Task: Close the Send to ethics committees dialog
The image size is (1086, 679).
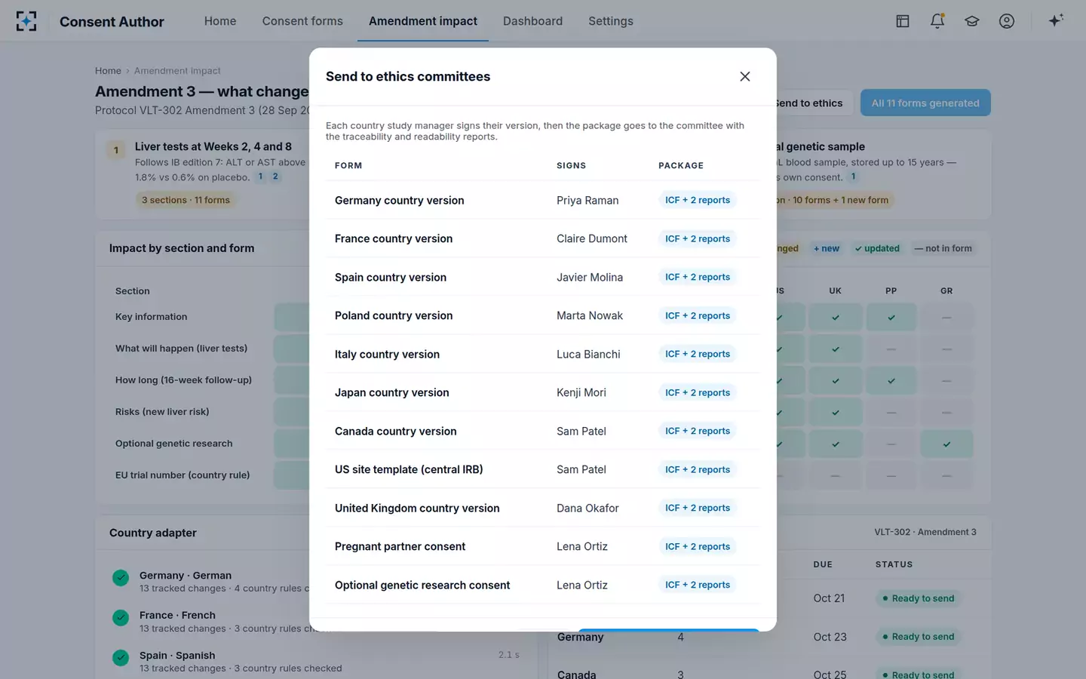Action: tap(745, 76)
